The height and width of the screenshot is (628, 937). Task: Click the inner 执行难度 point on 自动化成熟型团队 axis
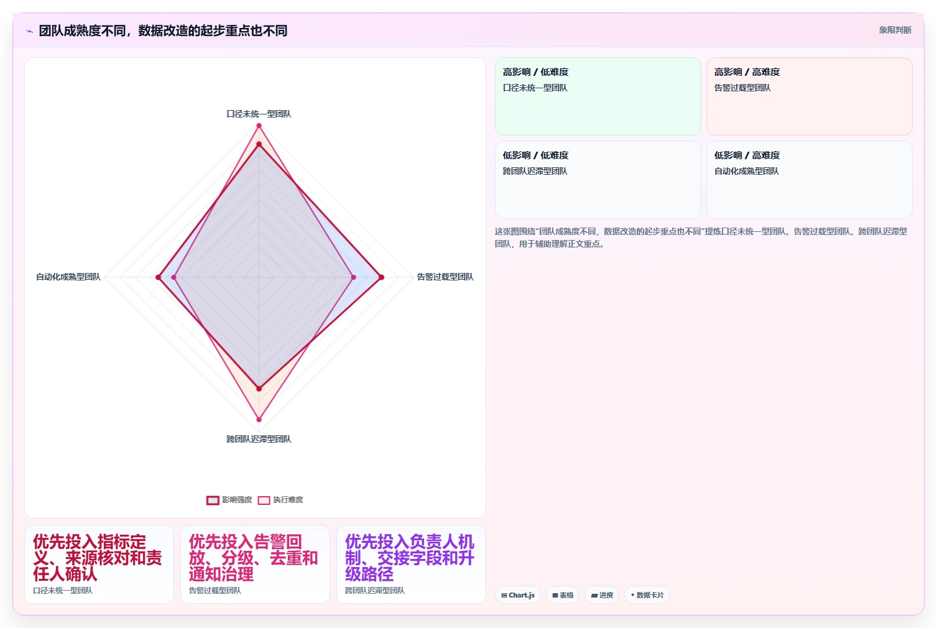click(x=174, y=277)
